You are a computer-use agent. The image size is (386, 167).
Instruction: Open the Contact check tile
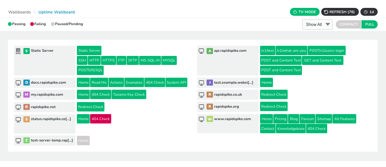[x=268, y=129]
